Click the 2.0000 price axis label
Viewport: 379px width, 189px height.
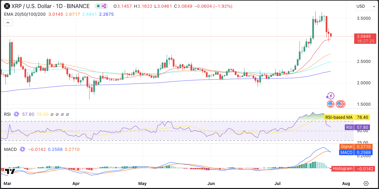[364, 83]
